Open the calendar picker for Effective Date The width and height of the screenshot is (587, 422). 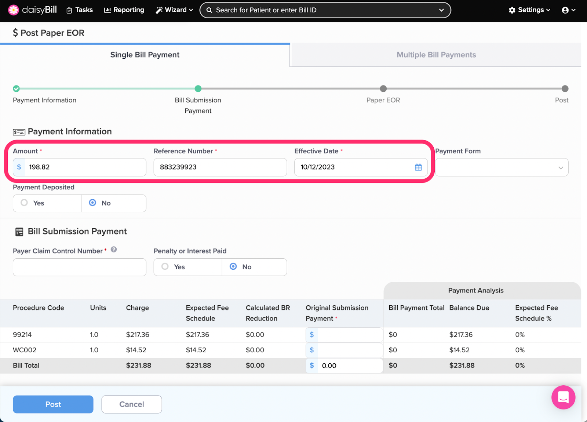[x=418, y=167]
